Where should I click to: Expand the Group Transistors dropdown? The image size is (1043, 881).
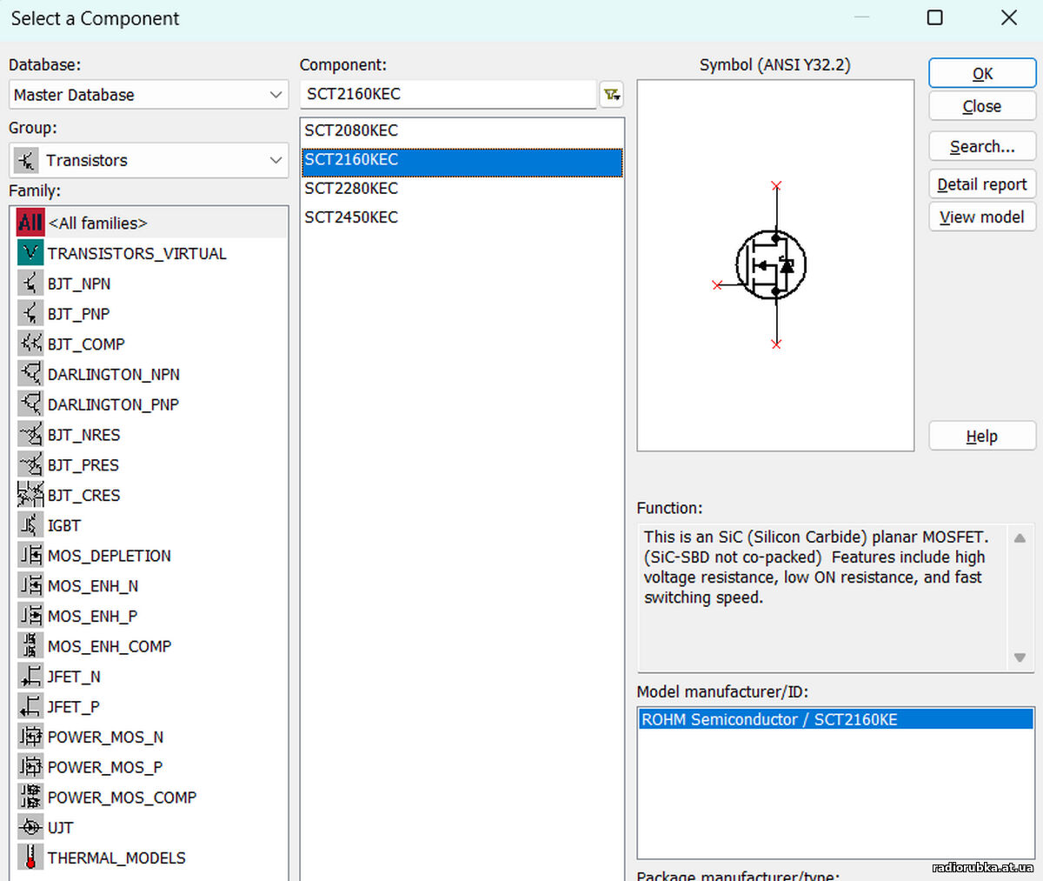pos(149,160)
